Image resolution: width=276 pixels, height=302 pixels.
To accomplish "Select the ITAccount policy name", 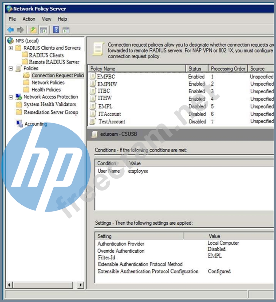I will pos(109,114).
